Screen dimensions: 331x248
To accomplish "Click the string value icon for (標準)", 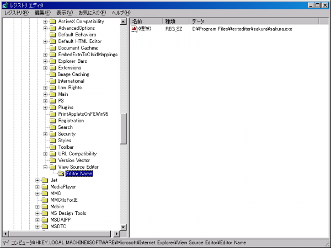I will pos(134,29).
